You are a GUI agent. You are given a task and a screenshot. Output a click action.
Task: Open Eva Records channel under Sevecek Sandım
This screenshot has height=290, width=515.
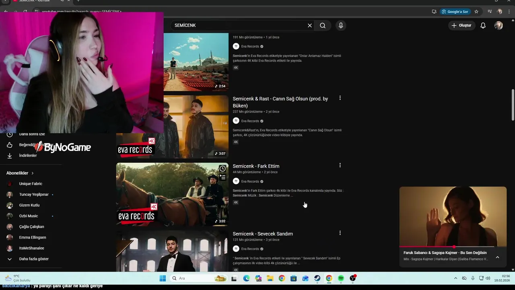click(x=250, y=249)
